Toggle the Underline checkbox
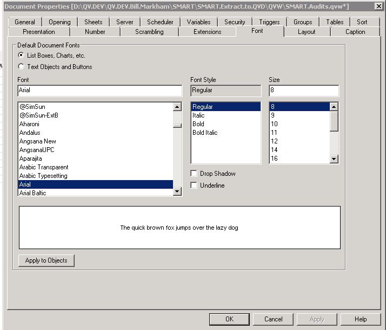Image resolution: width=386 pixels, height=330 pixels. tap(194, 185)
